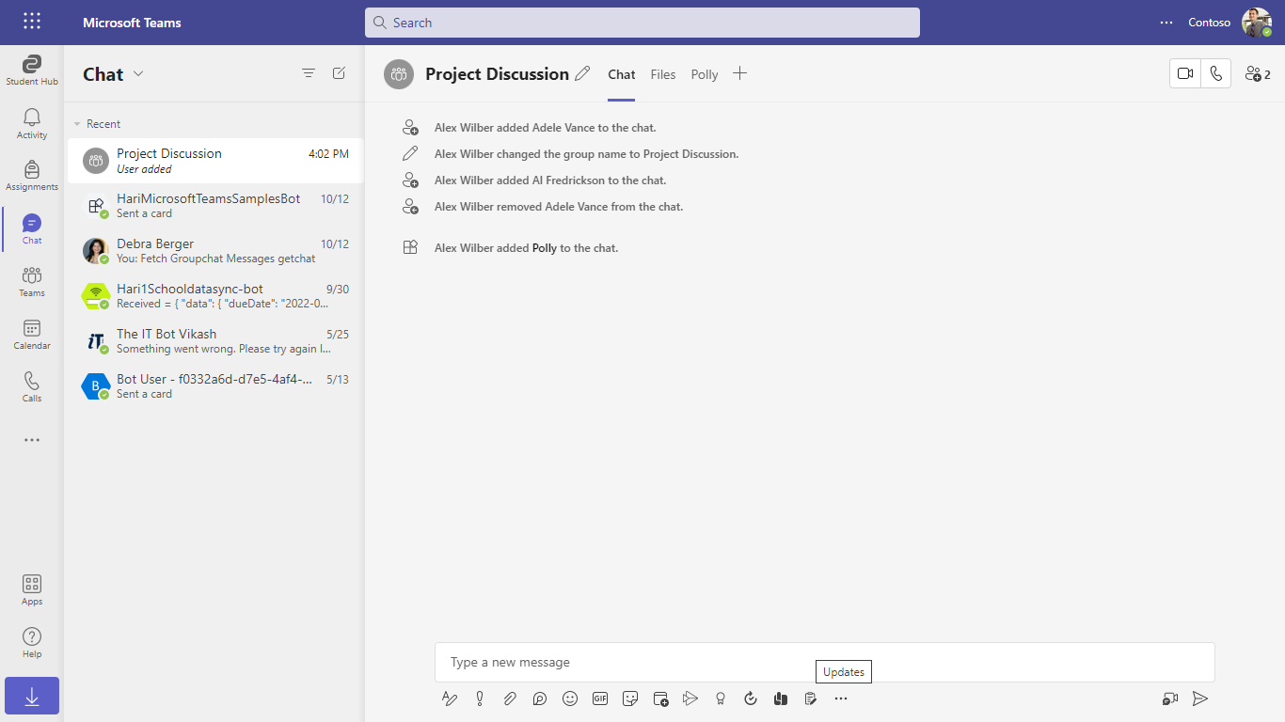Open the sticker picker
Screen dimensions: 1285x722
point(630,698)
